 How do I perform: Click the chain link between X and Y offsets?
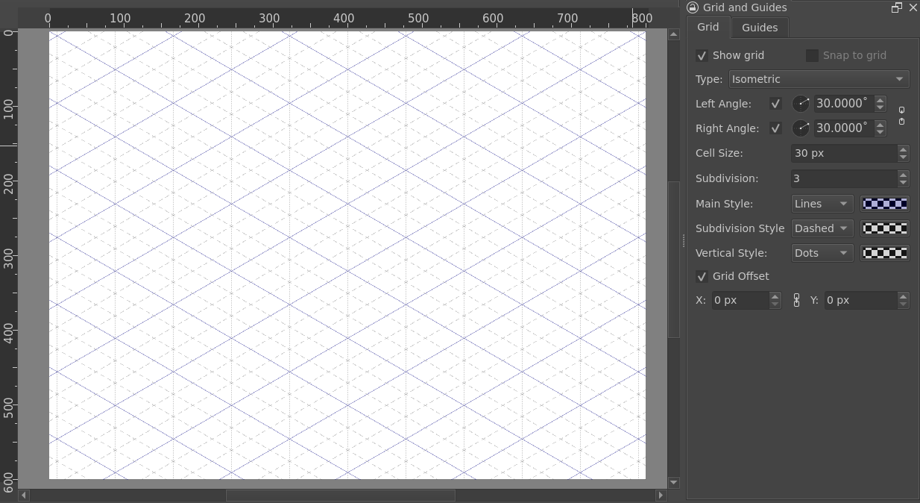tap(796, 300)
